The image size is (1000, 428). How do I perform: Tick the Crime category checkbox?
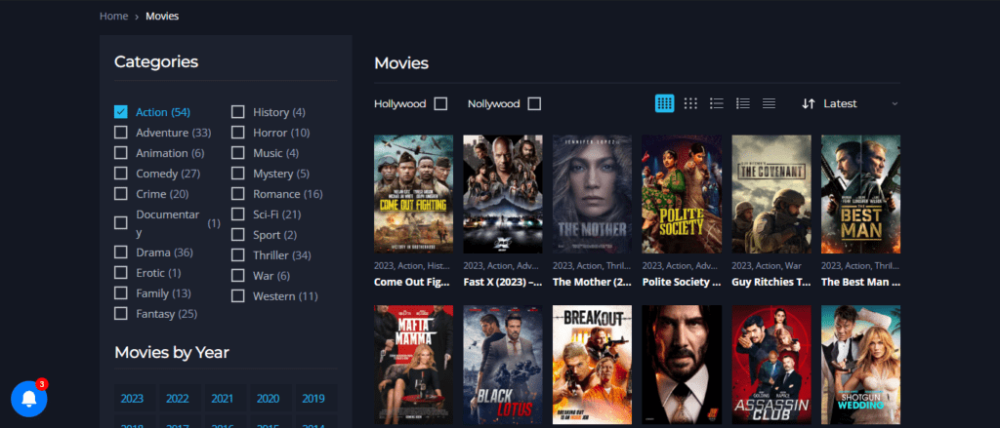click(120, 194)
